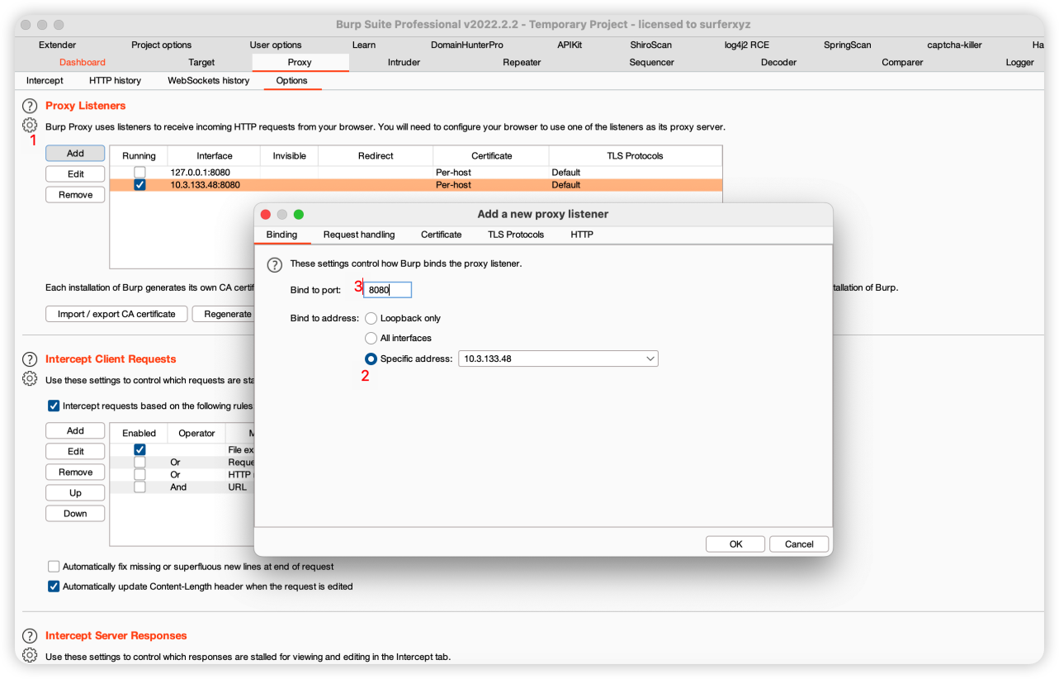This screenshot has height=679, width=1059.
Task: Open the User options tab
Action: pos(276,45)
